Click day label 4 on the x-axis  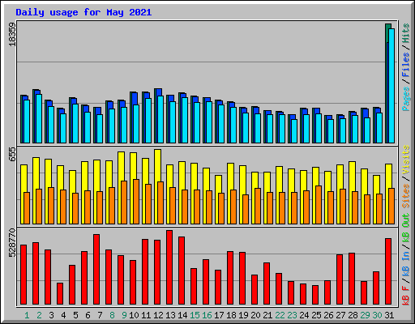click(63, 315)
